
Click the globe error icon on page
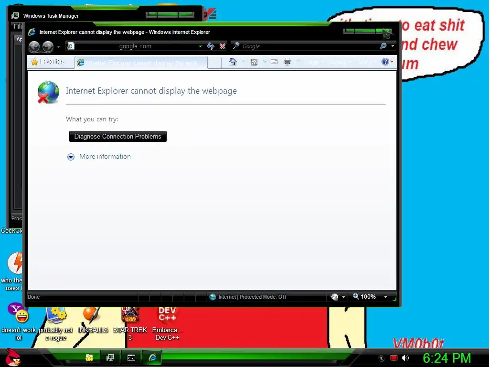[48, 92]
